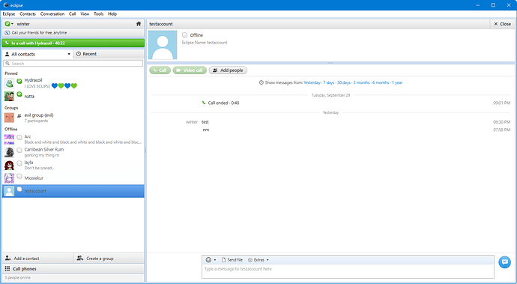The image size is (517, 284).
Task: Open the Eclipse menu
Action: tap(9, 13)
